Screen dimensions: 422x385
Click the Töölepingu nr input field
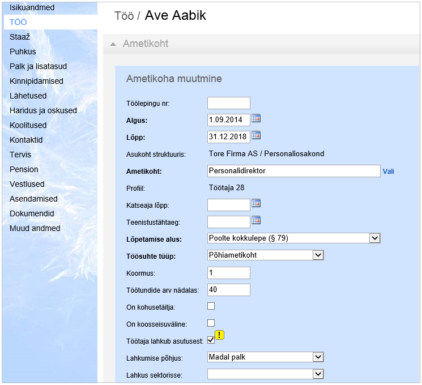(x=229, y=103)
